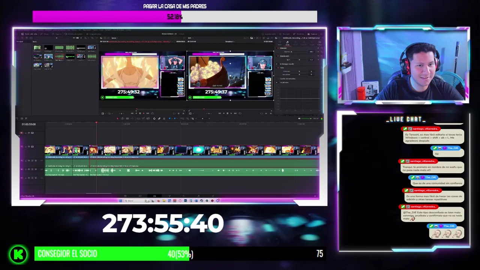Toggle the Tono section in the Inspector
Screen dimensions: 480x270
coord(278,68)
